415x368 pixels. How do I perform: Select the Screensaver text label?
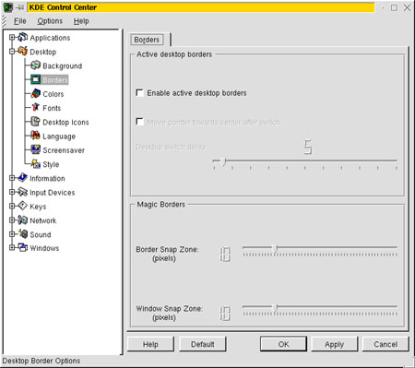64,150
